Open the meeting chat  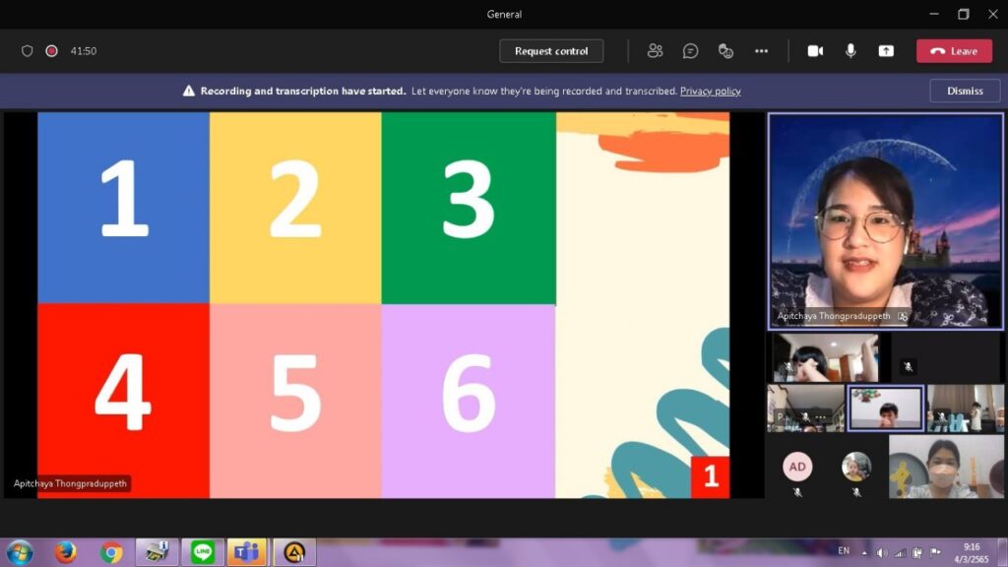coord(691,51)
